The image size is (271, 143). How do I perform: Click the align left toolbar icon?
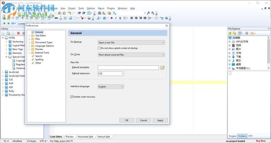click(x=132, y=18)
